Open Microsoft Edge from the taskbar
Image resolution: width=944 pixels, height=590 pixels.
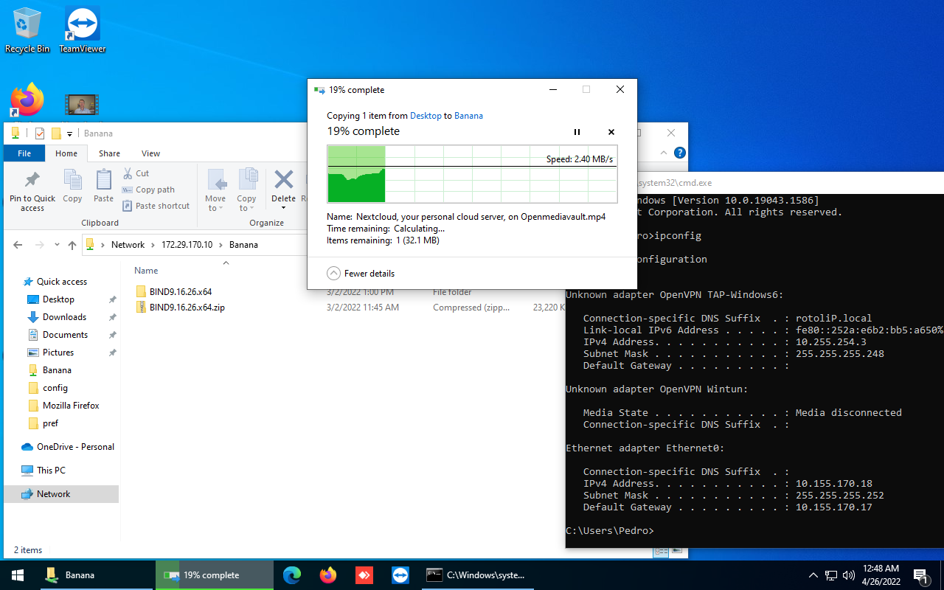(292, 575)
